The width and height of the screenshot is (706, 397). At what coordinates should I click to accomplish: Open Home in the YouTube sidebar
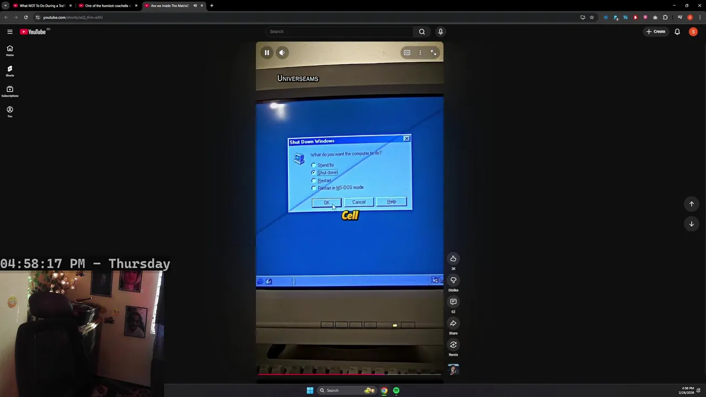(9, 51)
